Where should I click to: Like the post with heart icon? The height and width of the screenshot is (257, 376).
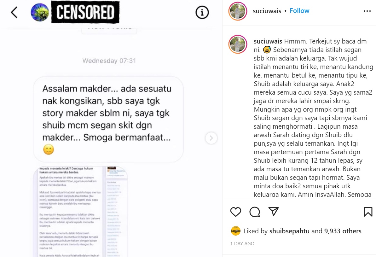pyautogui.click(x=235, y=212)
